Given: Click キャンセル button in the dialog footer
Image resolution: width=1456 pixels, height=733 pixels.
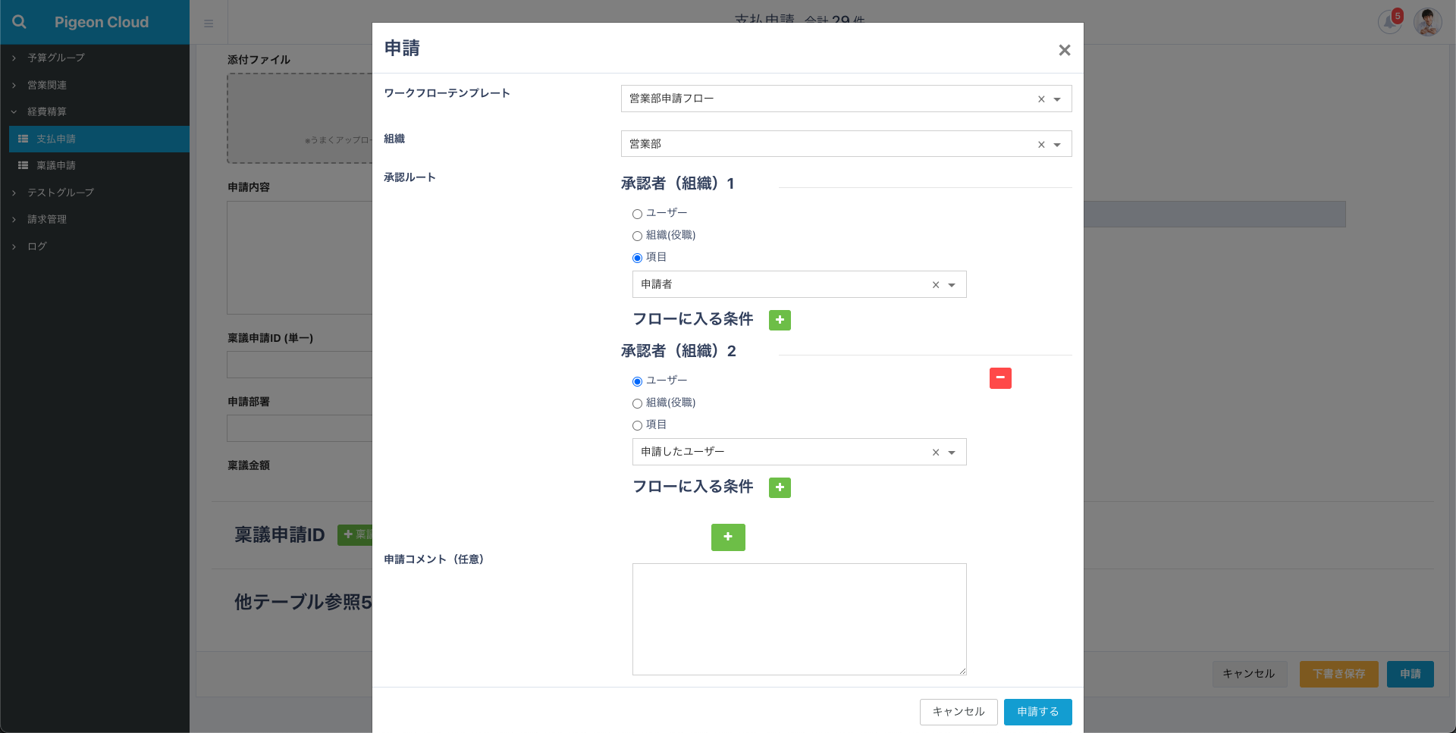Looking at the screenshot, I should (x=958, y=712).
